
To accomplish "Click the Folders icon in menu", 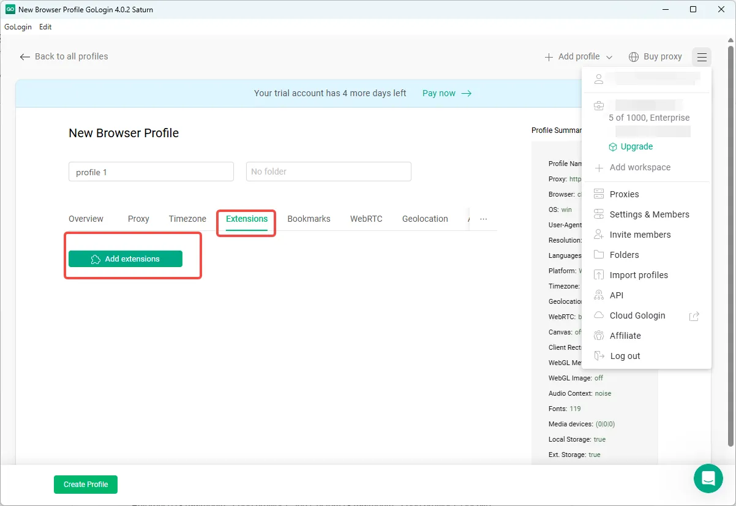I will click(599, 255).
